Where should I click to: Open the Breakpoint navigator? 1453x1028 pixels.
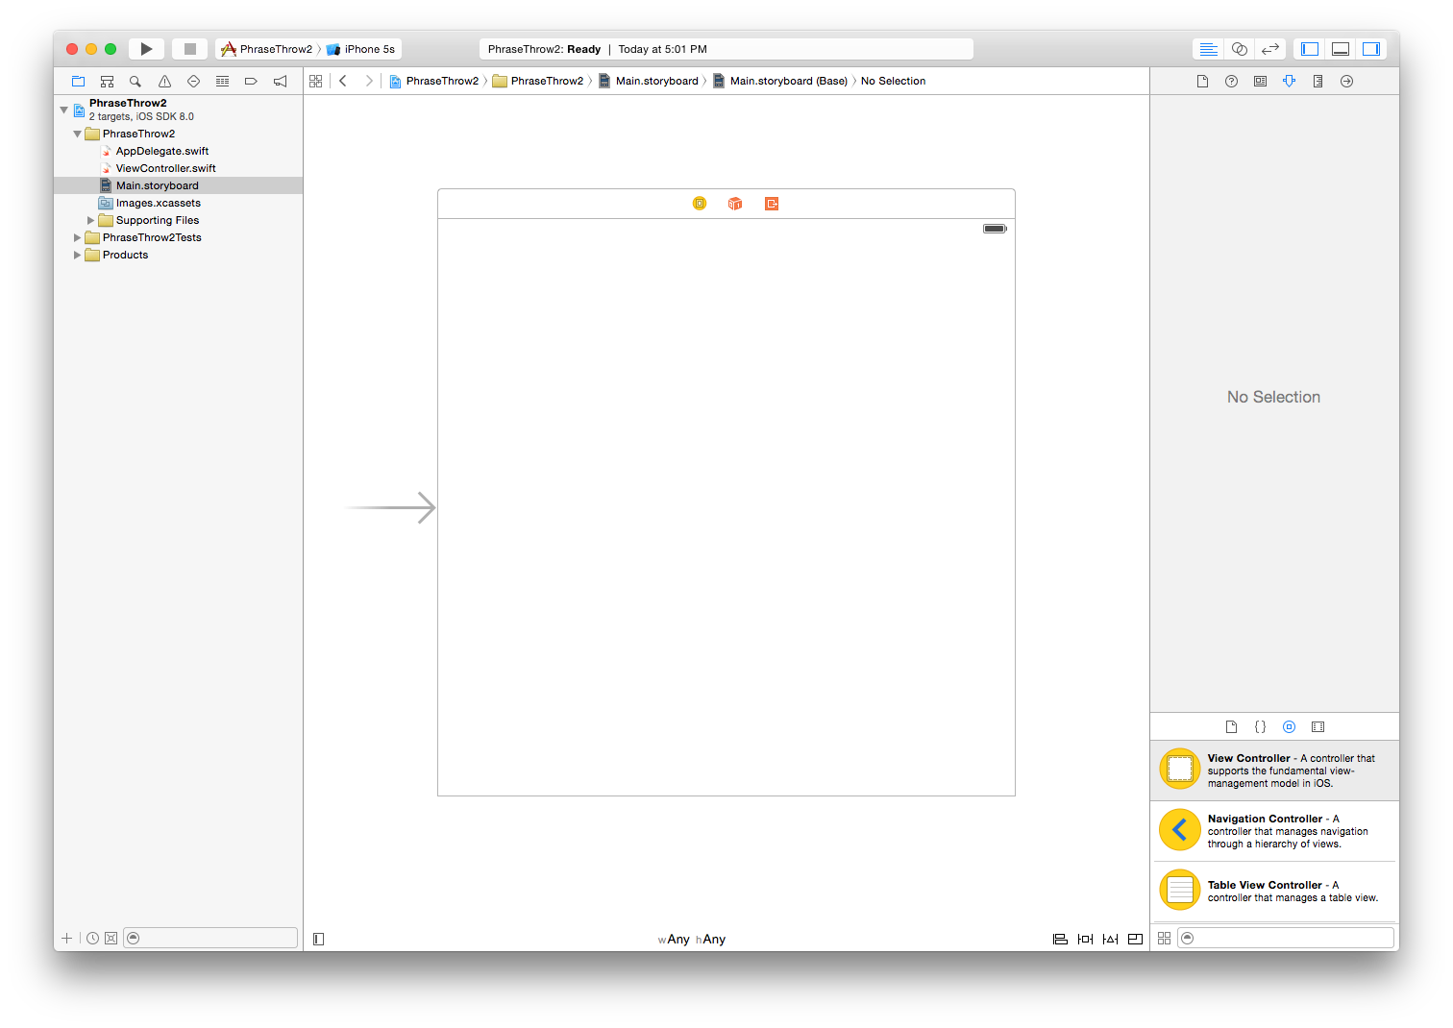point(251,82)
